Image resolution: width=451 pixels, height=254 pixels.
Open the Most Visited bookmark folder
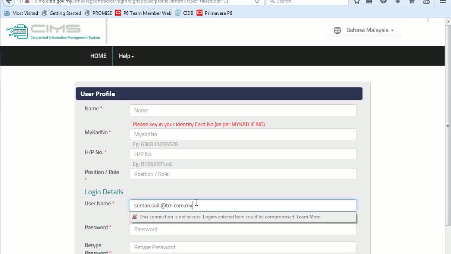21,13
